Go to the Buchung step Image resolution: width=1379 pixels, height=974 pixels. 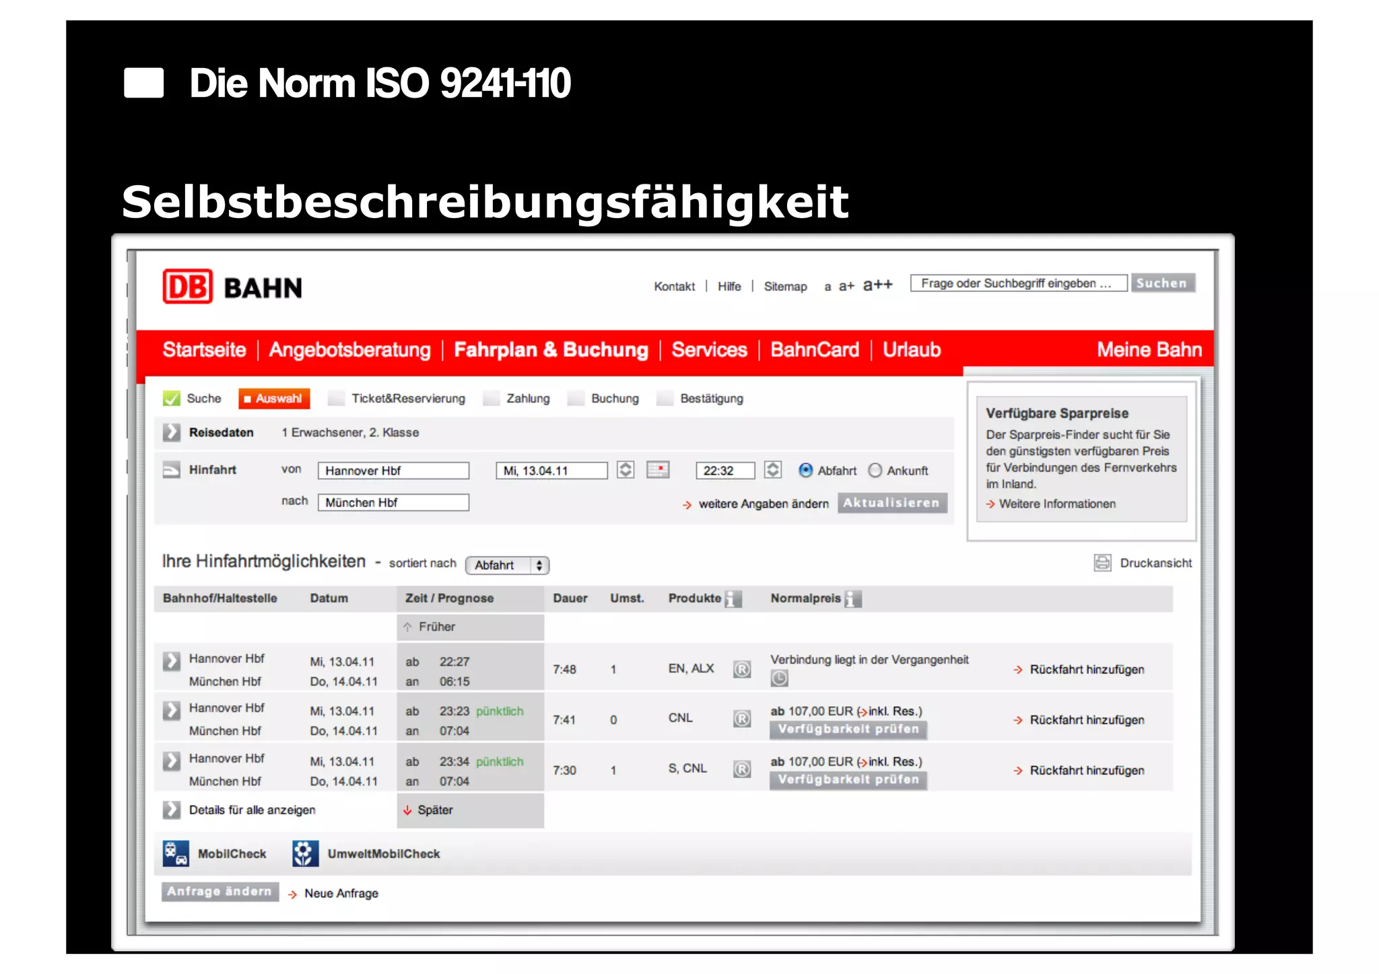[x=615, y=398]
